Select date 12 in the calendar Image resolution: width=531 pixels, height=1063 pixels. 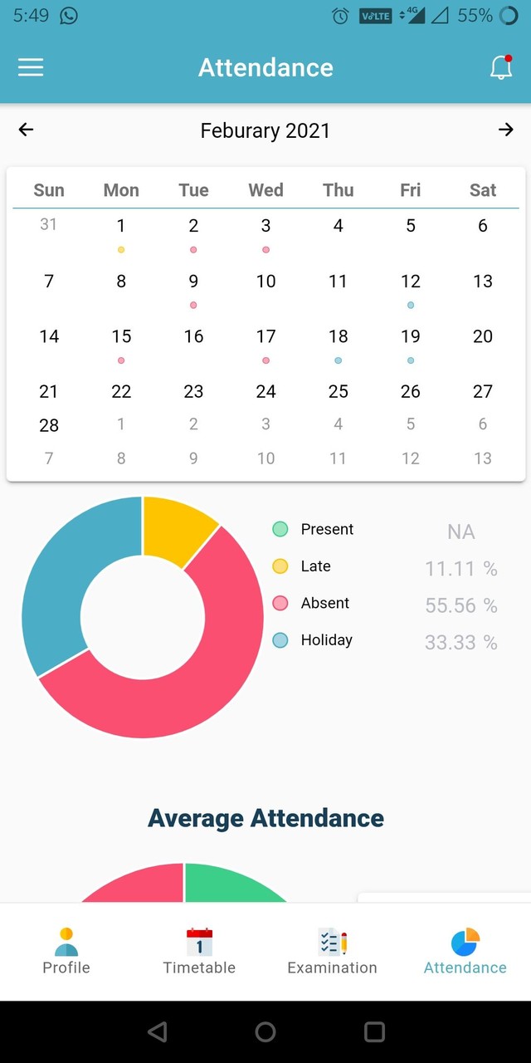(x=411, y=282)
